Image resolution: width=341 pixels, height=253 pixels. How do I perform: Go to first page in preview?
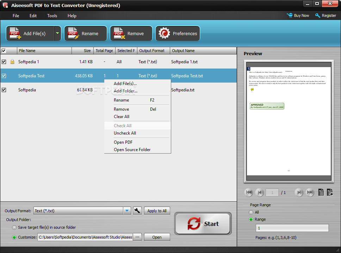click(249, 192)
